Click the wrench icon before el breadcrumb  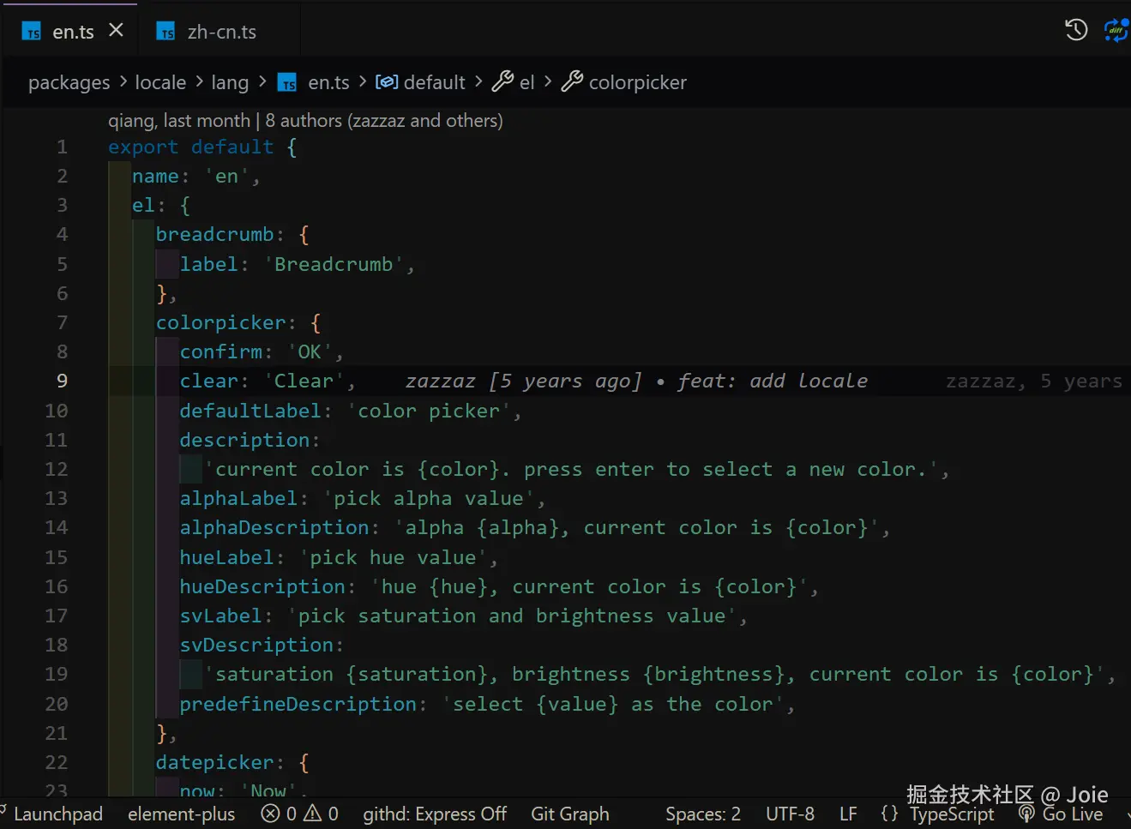coord(502,81)
